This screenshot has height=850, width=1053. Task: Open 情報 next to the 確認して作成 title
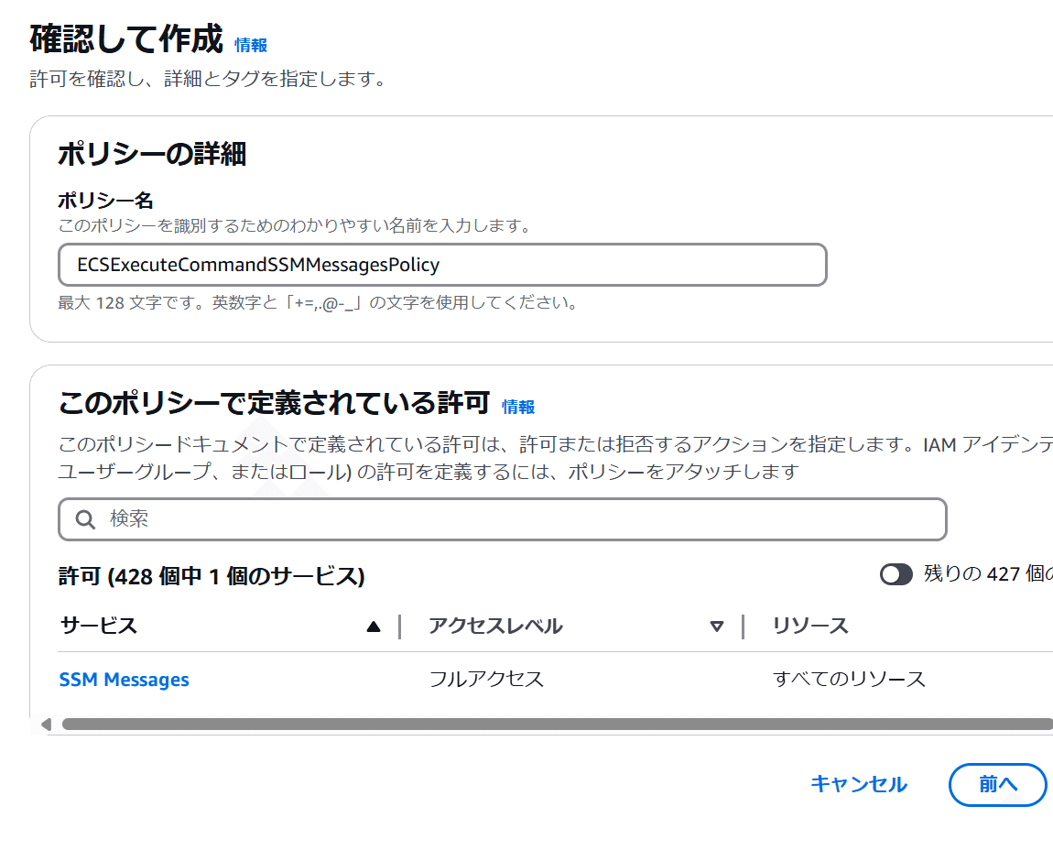[x=250, y=45]
